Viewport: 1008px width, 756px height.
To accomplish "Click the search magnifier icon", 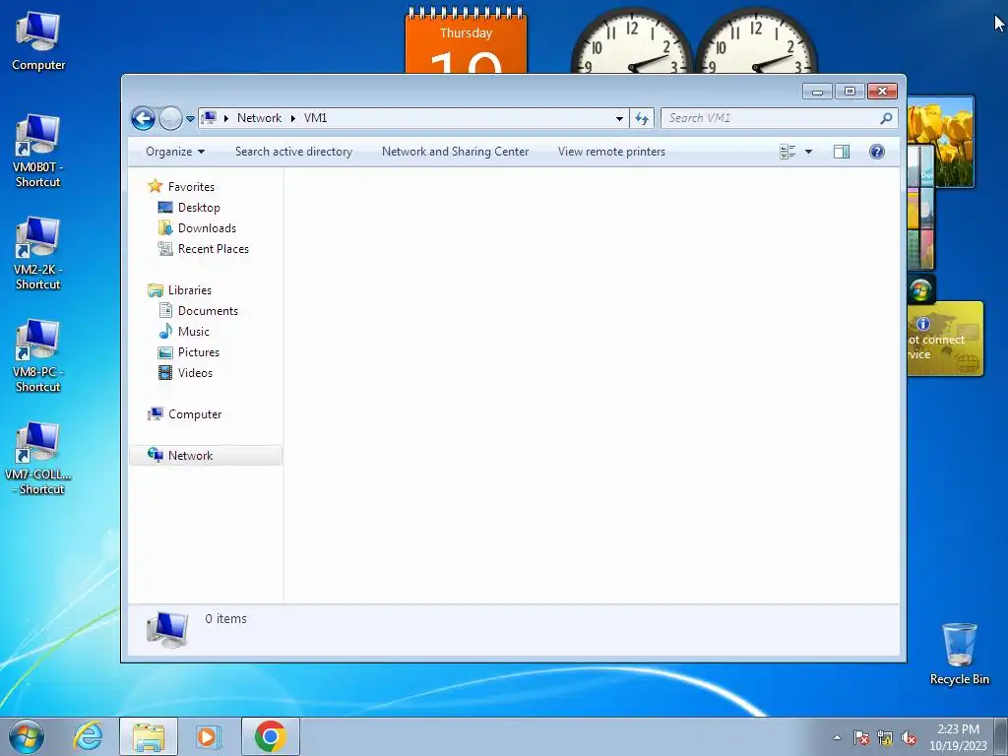I will coord(886,118).
